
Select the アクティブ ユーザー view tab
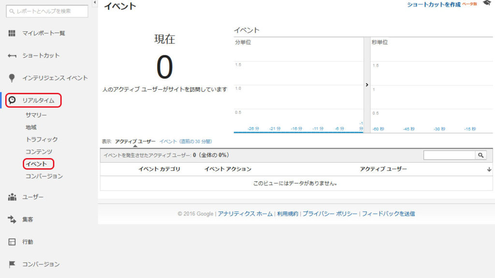coord(135,141)
